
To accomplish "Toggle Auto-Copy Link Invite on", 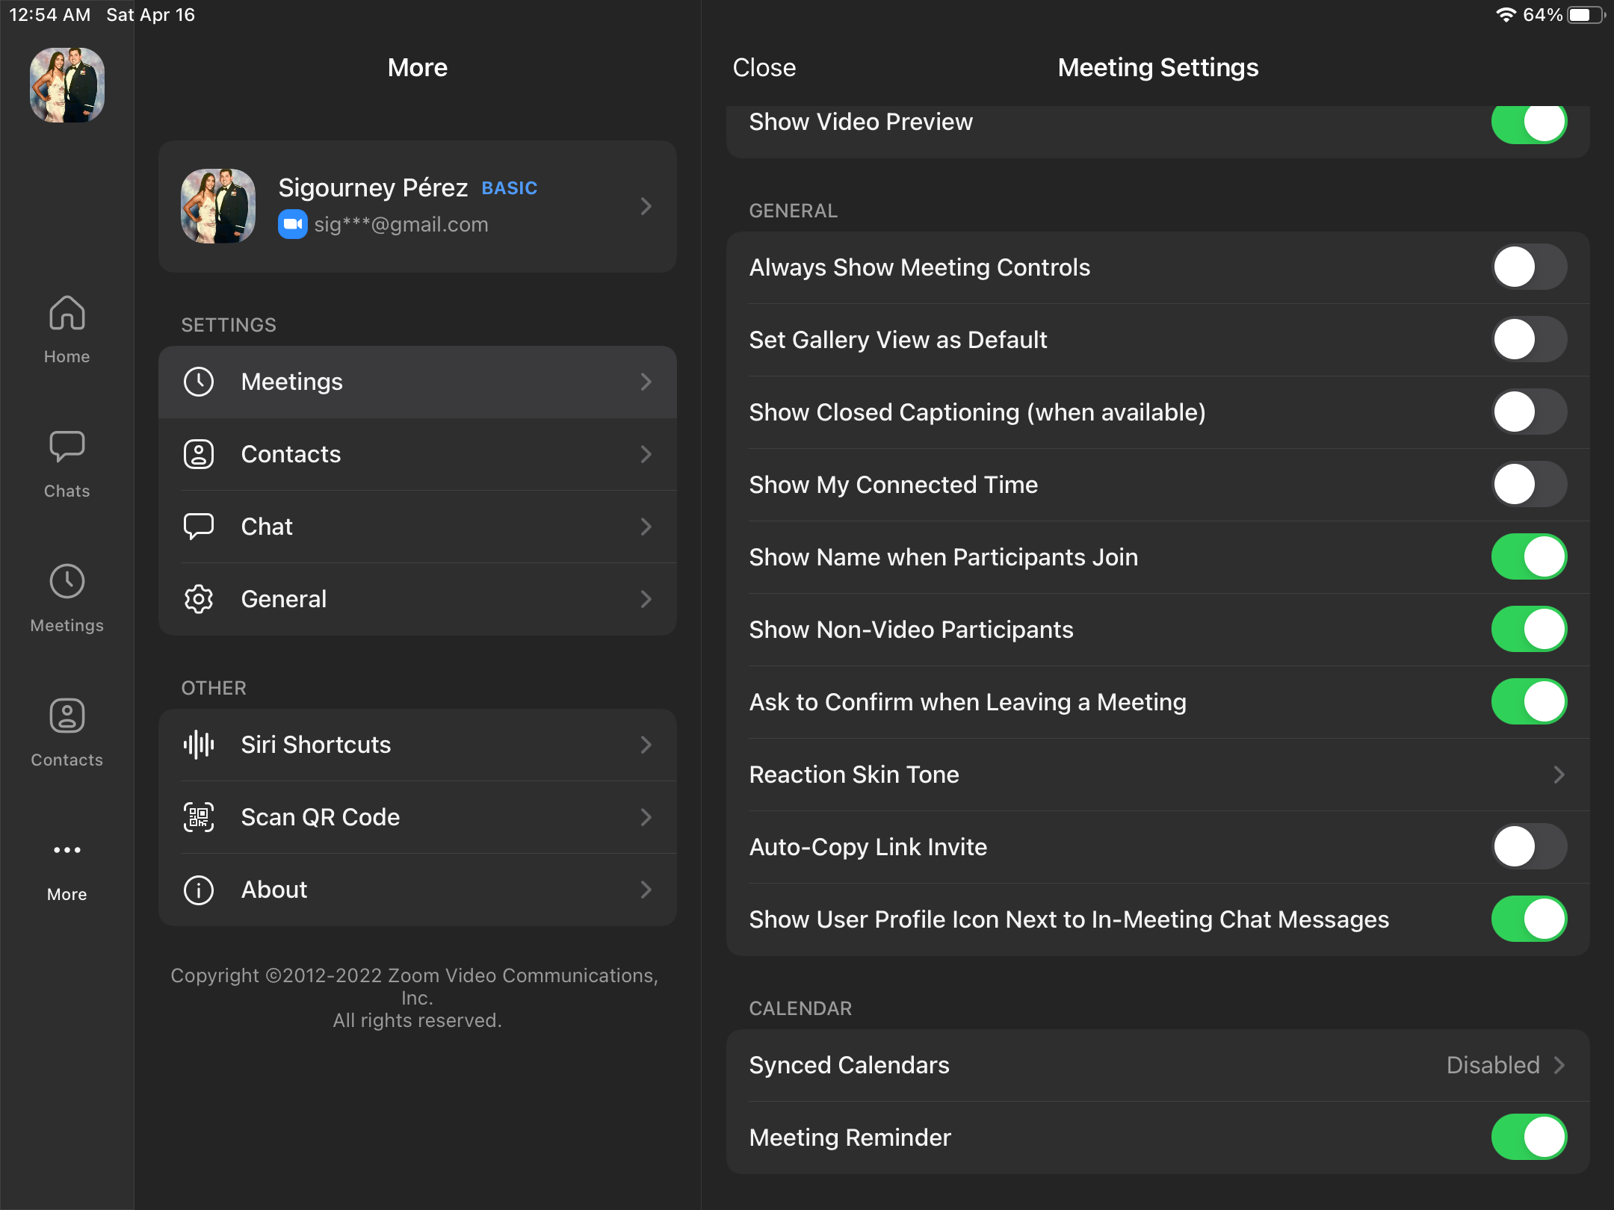I will click(1529, 847).
